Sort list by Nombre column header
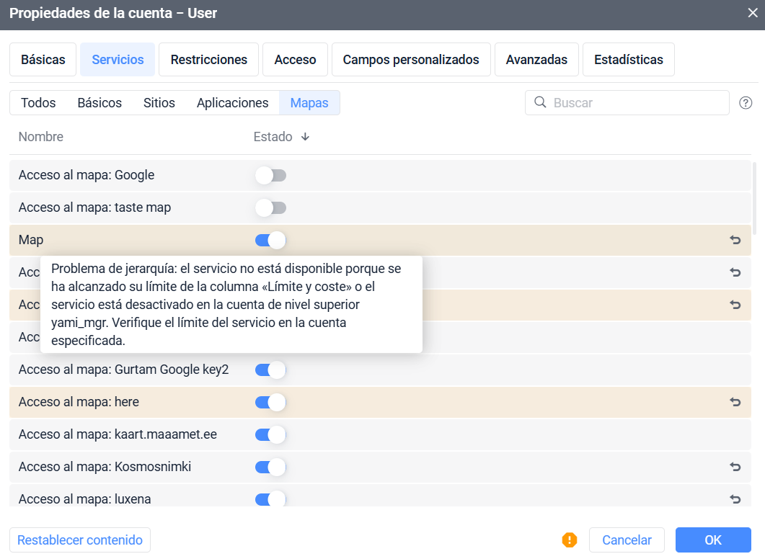Viewport: 765px width, 559px height. click(x=41, y=137)
